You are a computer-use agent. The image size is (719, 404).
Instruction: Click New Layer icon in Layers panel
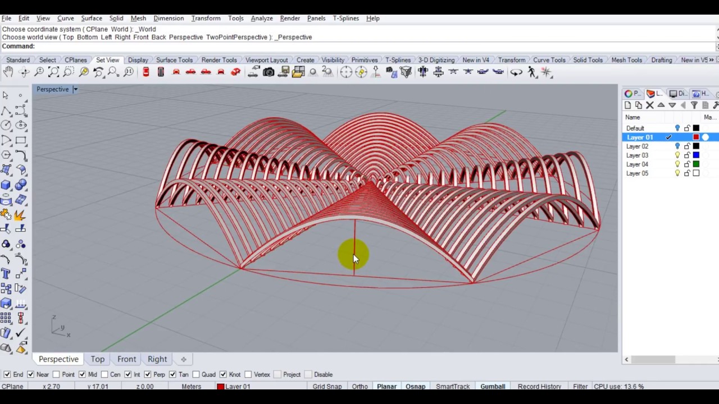(627, 105)
